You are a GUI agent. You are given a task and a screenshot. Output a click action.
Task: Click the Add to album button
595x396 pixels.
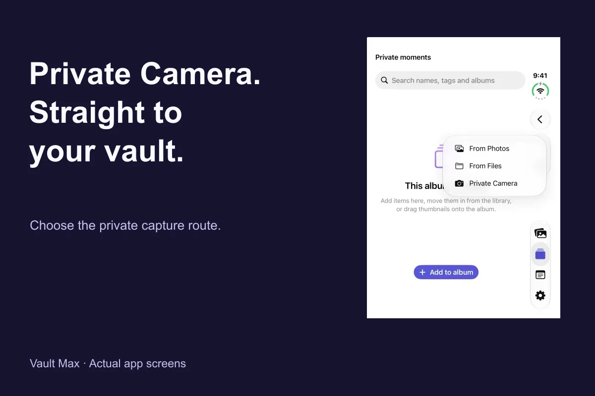(x=446, y=272)
